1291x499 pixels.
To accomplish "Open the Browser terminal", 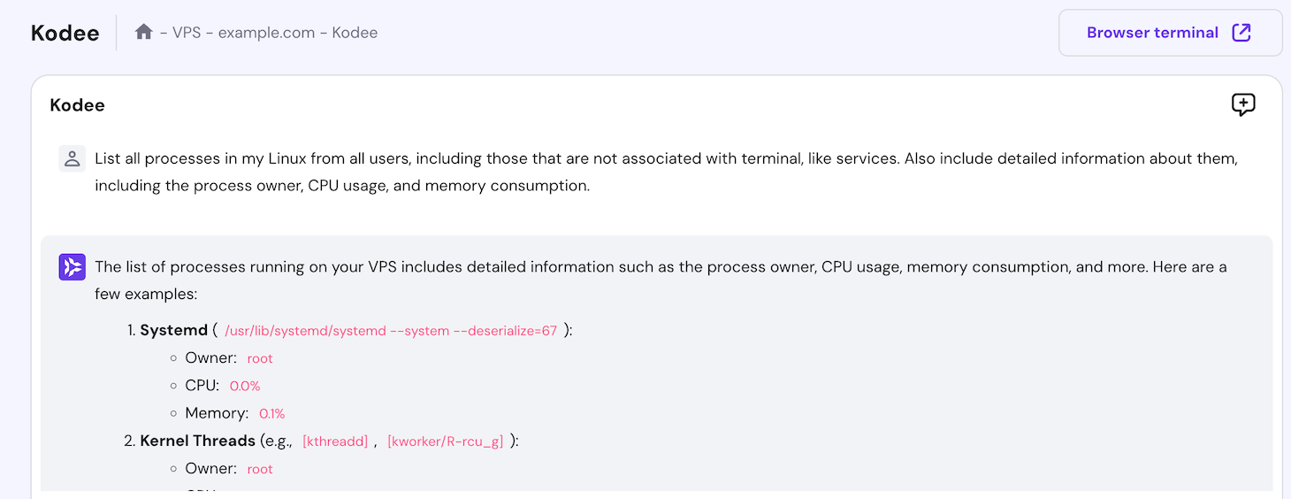I will coord(1152,33).
